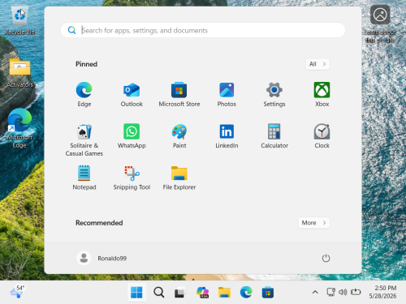This screenshot has width=406, height=304.
Task: Select the Activators folder on desktop
Action: point(20,73)
